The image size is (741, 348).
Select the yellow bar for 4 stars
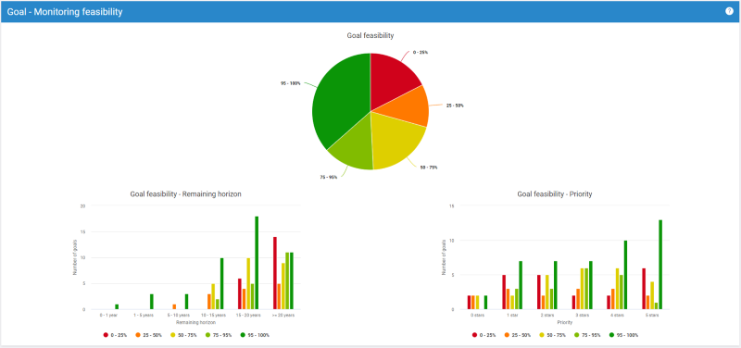617,289
